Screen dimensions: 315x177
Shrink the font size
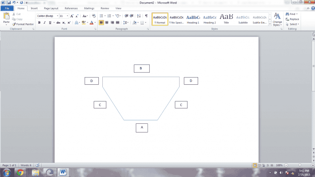(x=77, y=16)
